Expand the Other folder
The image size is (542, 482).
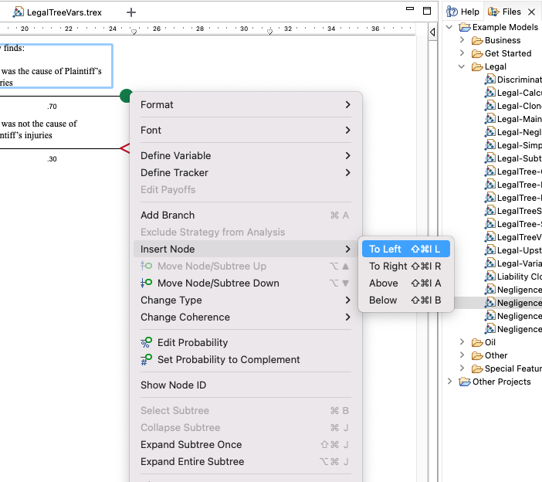tap(462, 355)
